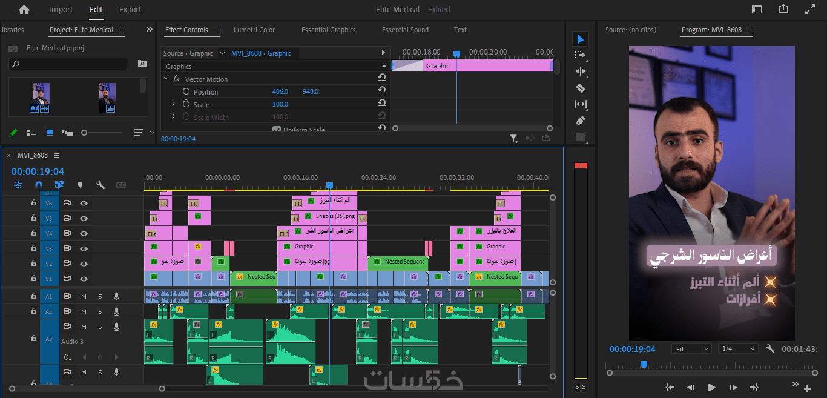Hide track V4 output eye
Image resolution: width=827 pixels, height=398 pixels.
point(84,233)
